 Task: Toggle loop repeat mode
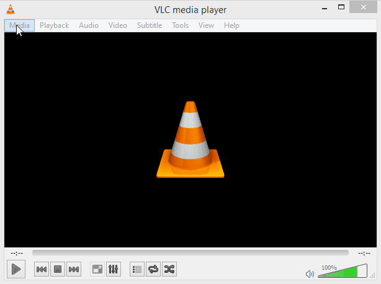pyautogui.click(x=153, y=269)
